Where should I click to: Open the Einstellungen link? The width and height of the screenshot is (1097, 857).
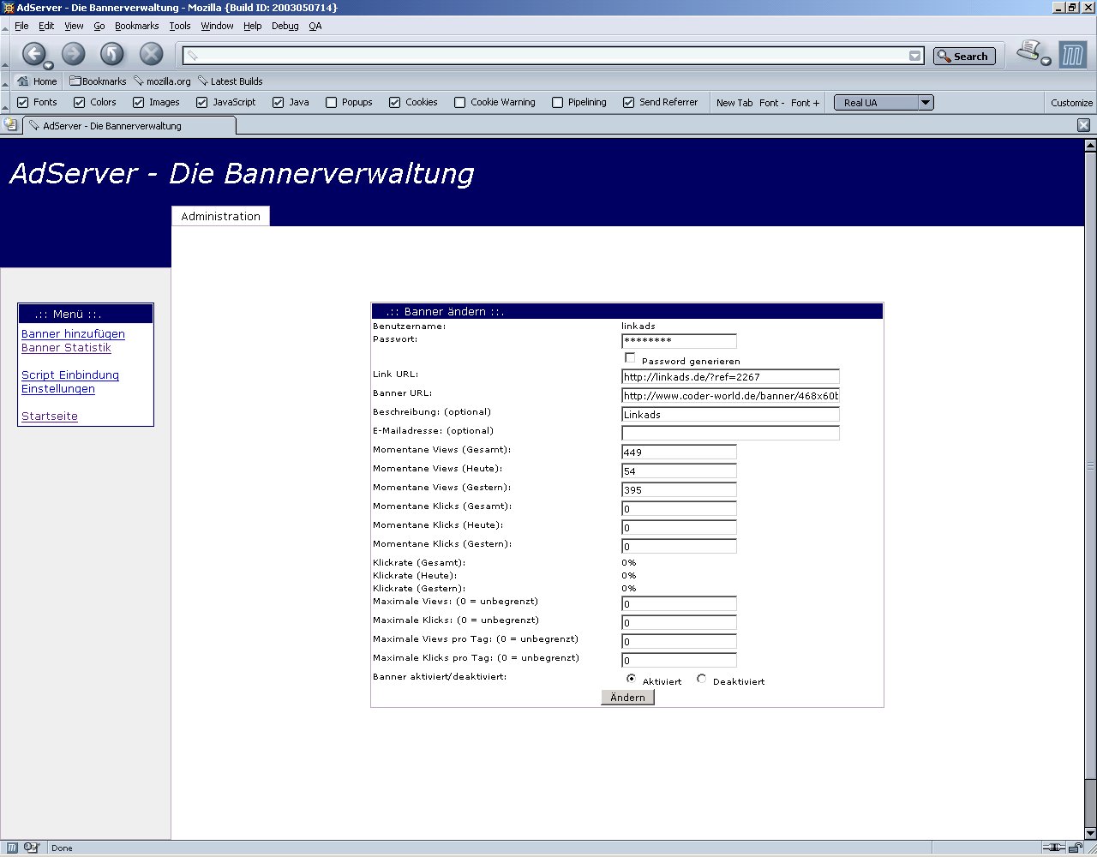tap(58, 389)
